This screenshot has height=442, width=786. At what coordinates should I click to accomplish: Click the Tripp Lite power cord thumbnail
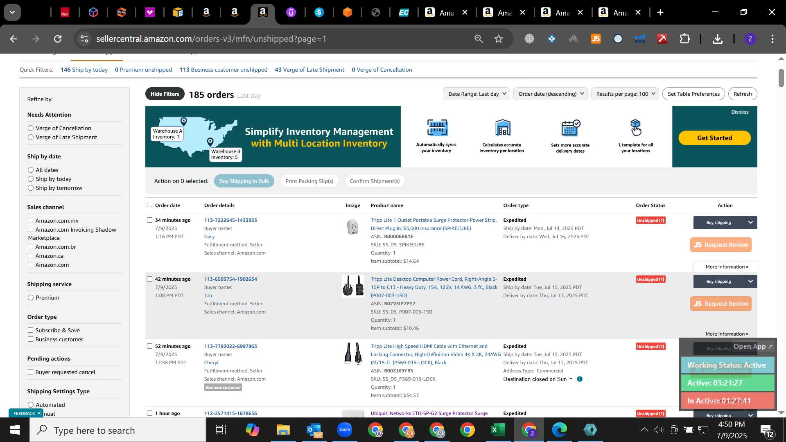coord(353,286)
